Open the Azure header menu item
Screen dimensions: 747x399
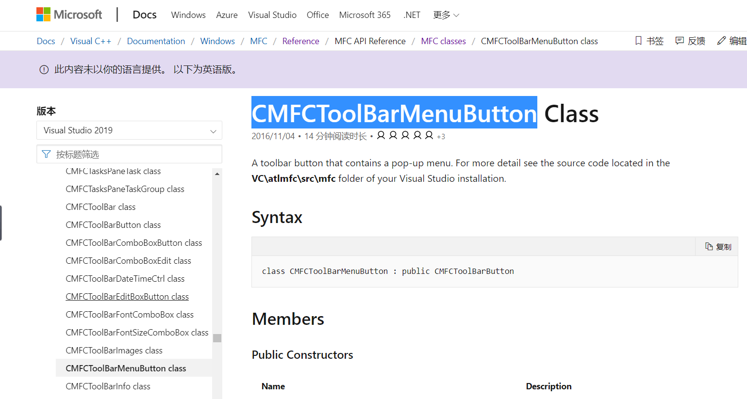click(227, 15)
